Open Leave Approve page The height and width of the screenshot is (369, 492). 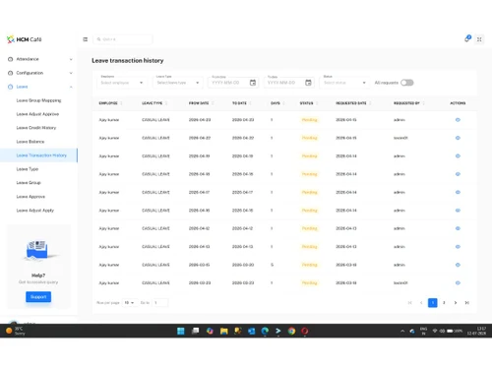coord(31,197)
